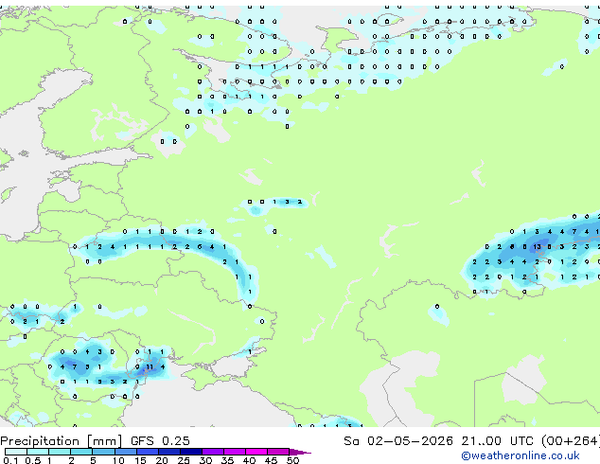This screenshot has height=464, width=600.
Task: Click the '13' precipitation value on the map
Action: pyautogui.click(x=538, y=247)
